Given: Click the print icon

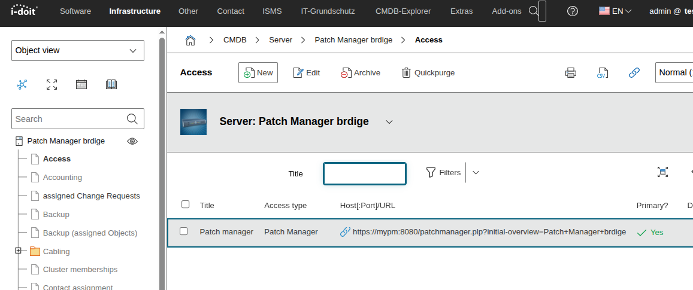Looking at the screenshot, I should coord(570,73).
